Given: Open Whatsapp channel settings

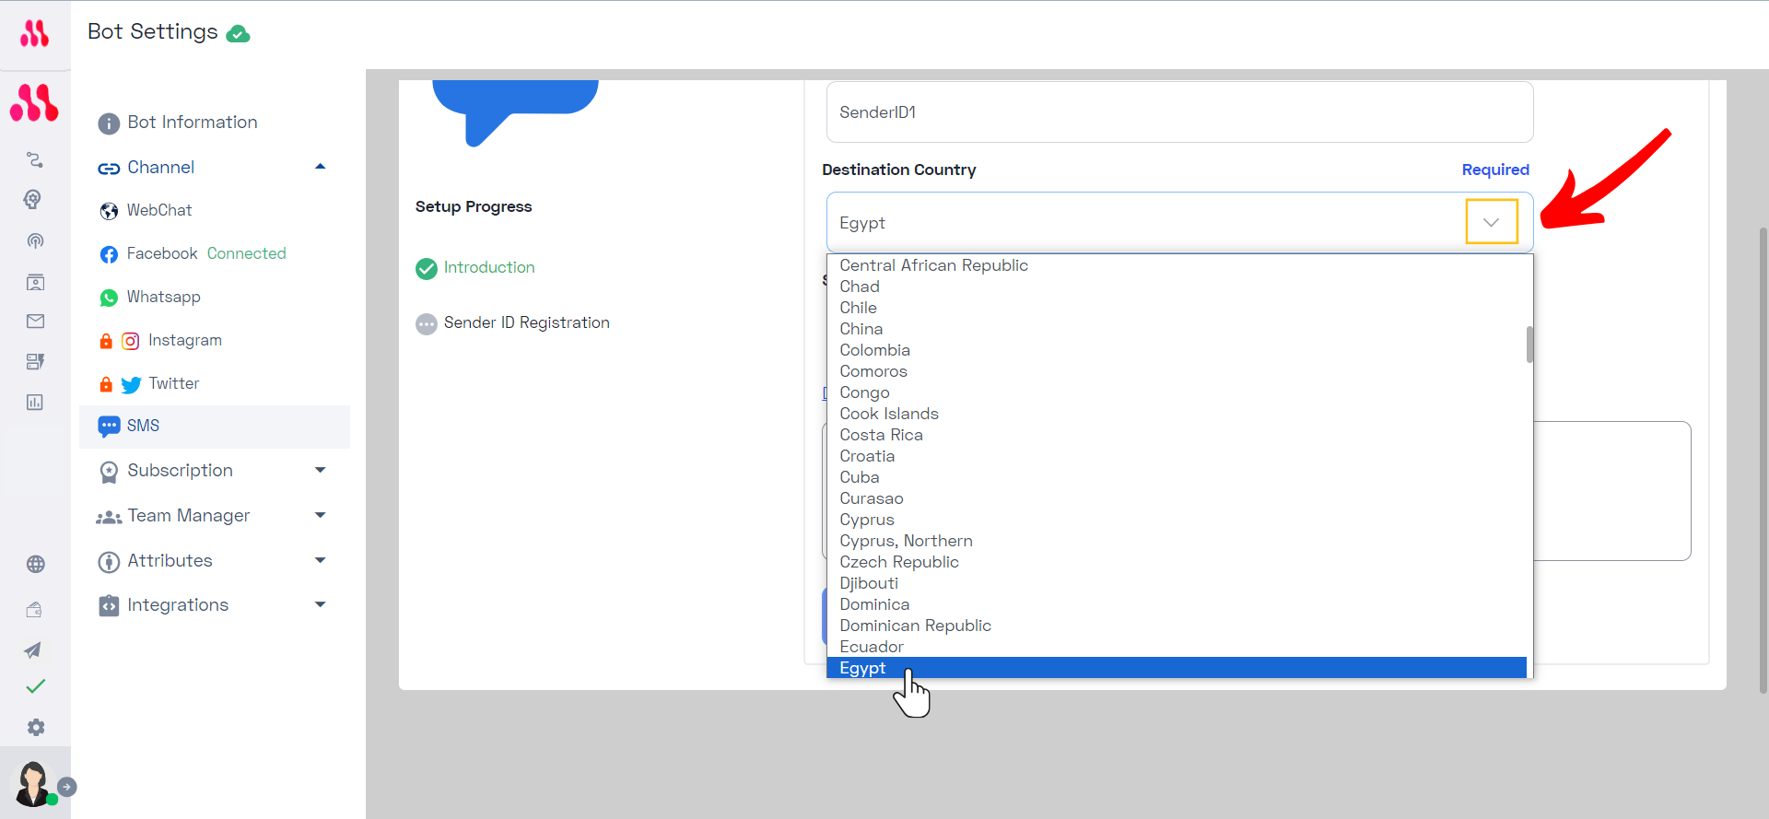Looking at the screenshot, I should (163, 297).
